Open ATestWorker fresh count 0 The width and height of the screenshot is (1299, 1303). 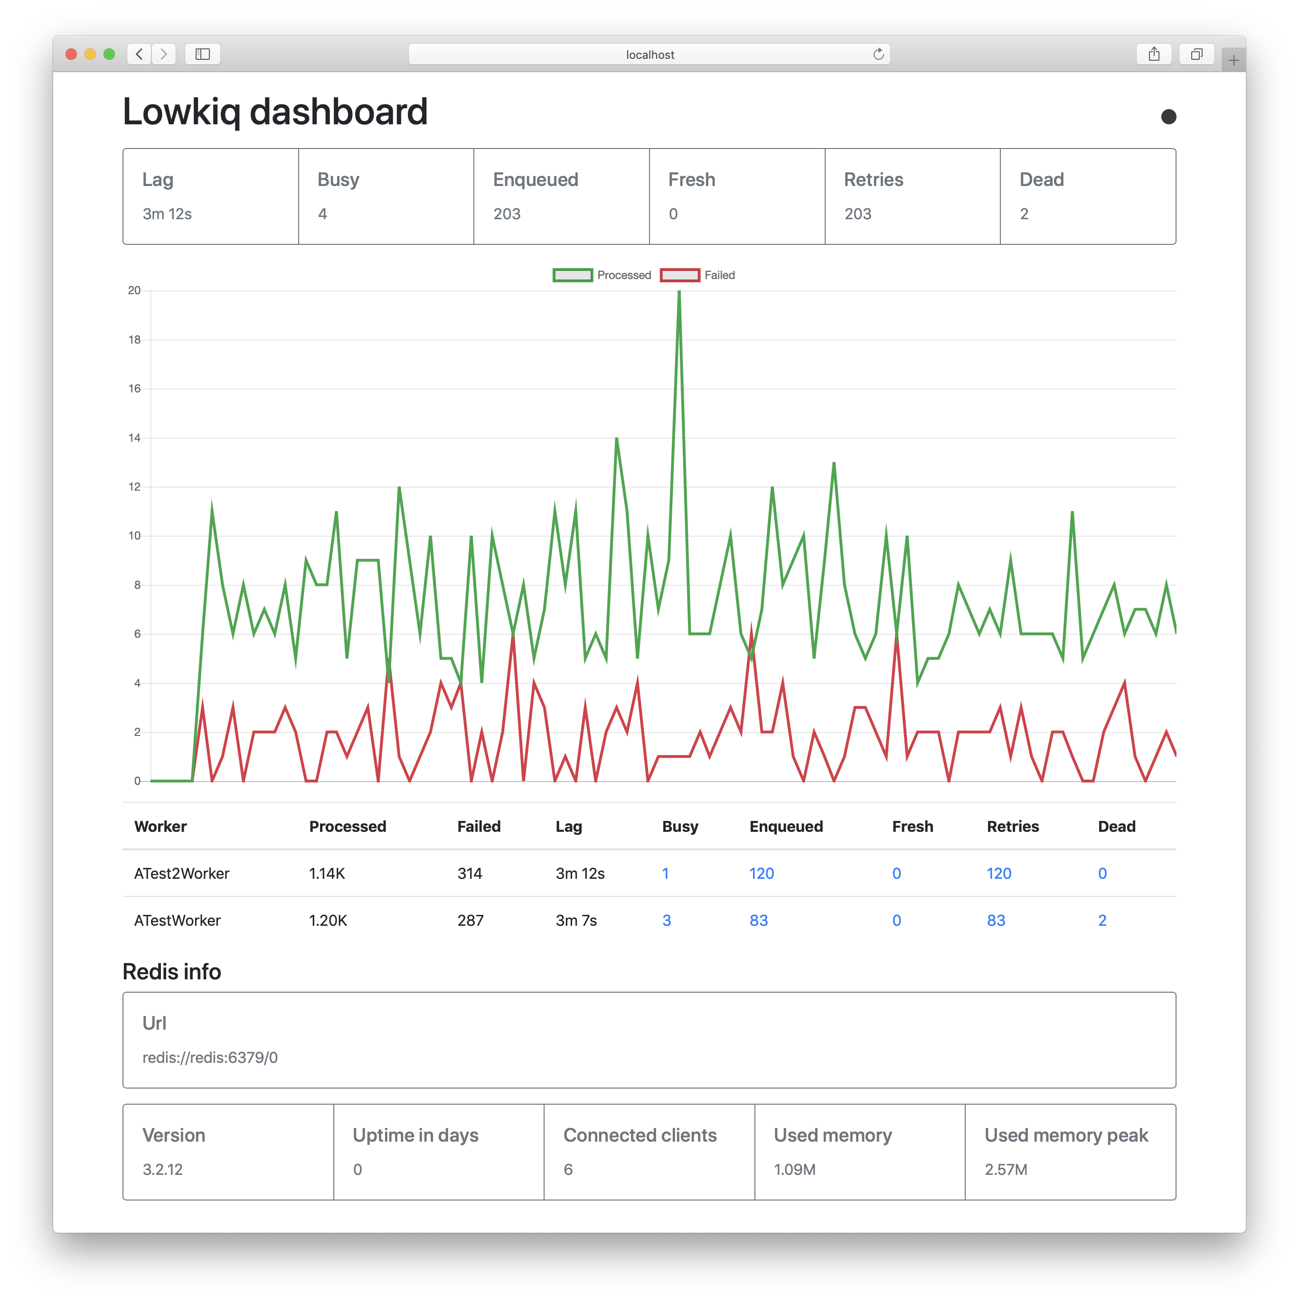(896, 921)
